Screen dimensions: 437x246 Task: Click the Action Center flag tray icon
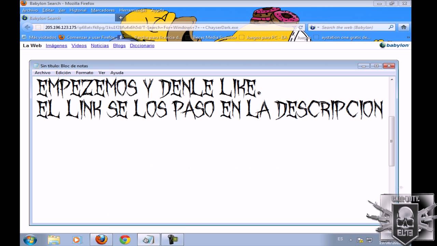click(x=360, y=240)
